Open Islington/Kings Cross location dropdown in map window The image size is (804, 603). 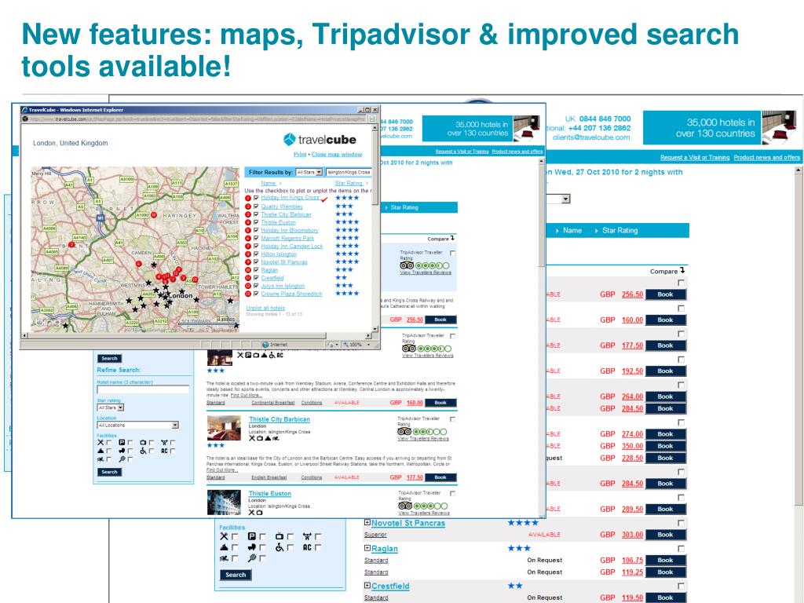(x=349, y=172)
